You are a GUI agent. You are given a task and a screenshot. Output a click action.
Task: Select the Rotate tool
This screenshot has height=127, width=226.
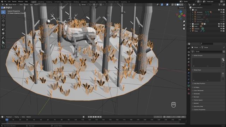point(3,25)
